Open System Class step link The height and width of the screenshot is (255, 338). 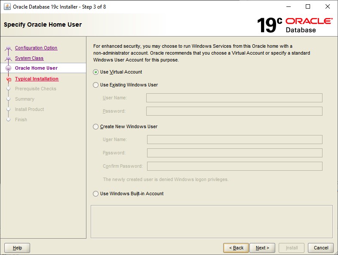(29, 58)
